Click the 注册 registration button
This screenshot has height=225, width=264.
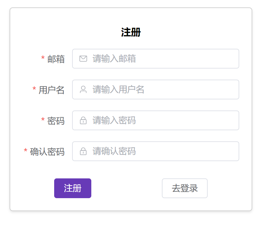tap(72, 188)
